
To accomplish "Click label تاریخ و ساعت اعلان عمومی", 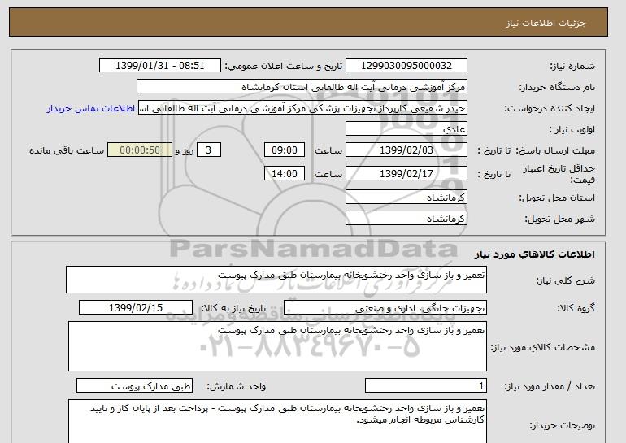I will click(284, 66).
